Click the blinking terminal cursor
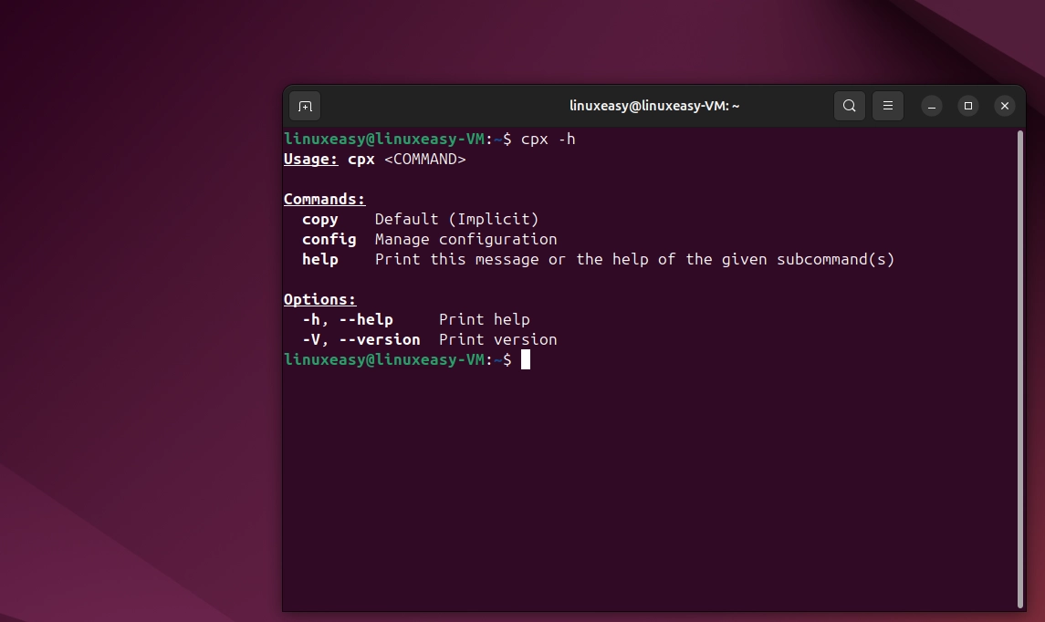The image size is (1045, 622). 526,359
